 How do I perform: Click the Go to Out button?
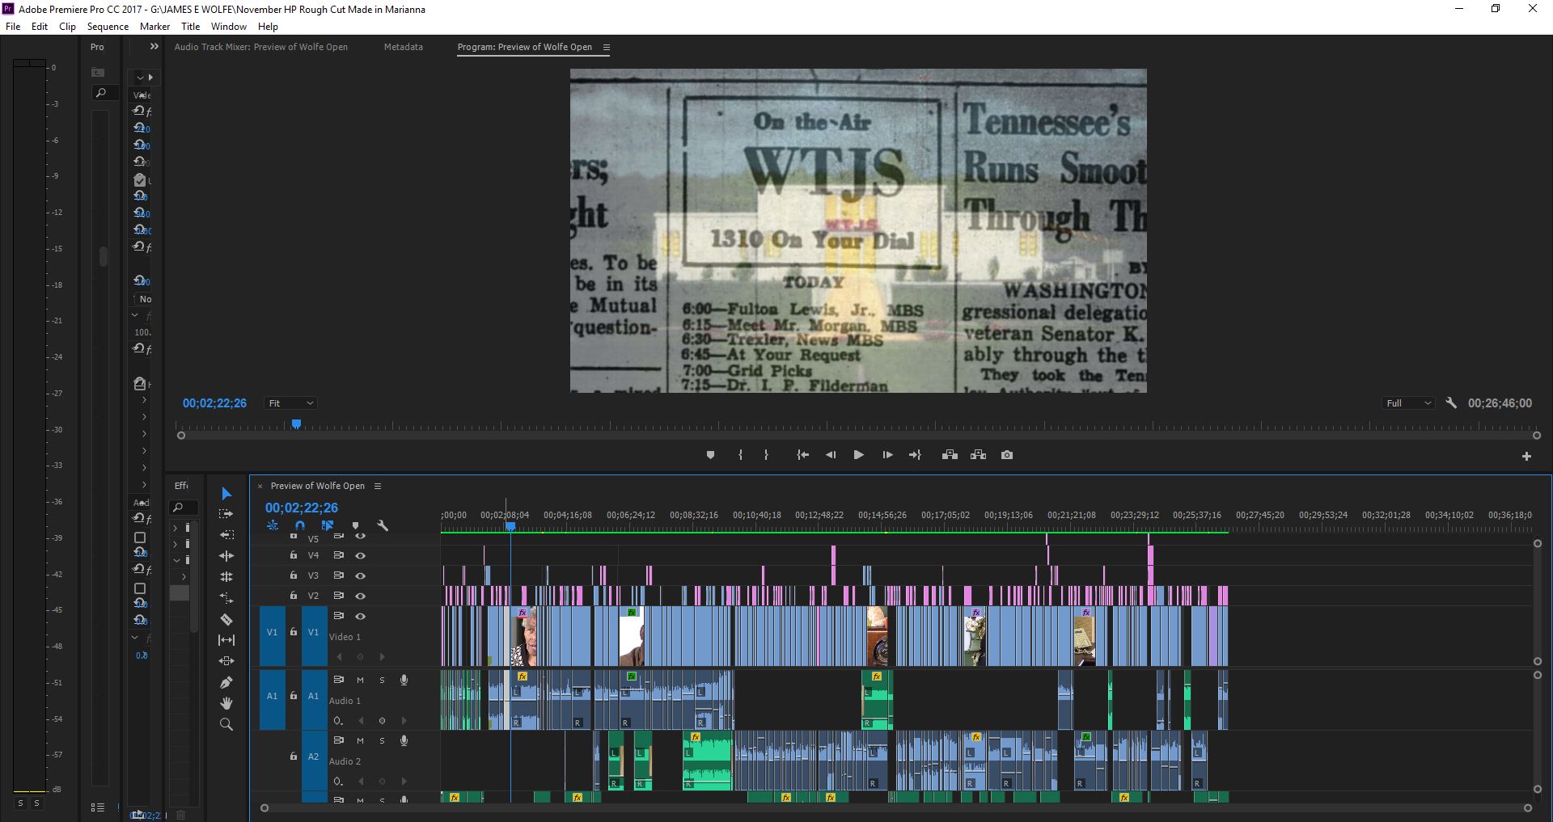(915, 455)
